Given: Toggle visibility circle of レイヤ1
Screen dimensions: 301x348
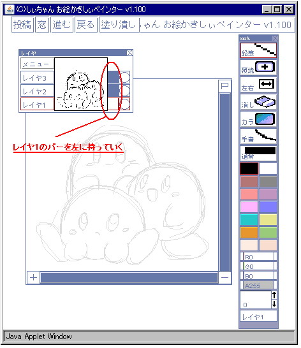Looking at the screenshot, I should [125, 104].
